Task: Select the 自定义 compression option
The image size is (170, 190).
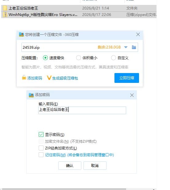Action: click(114, 58)
